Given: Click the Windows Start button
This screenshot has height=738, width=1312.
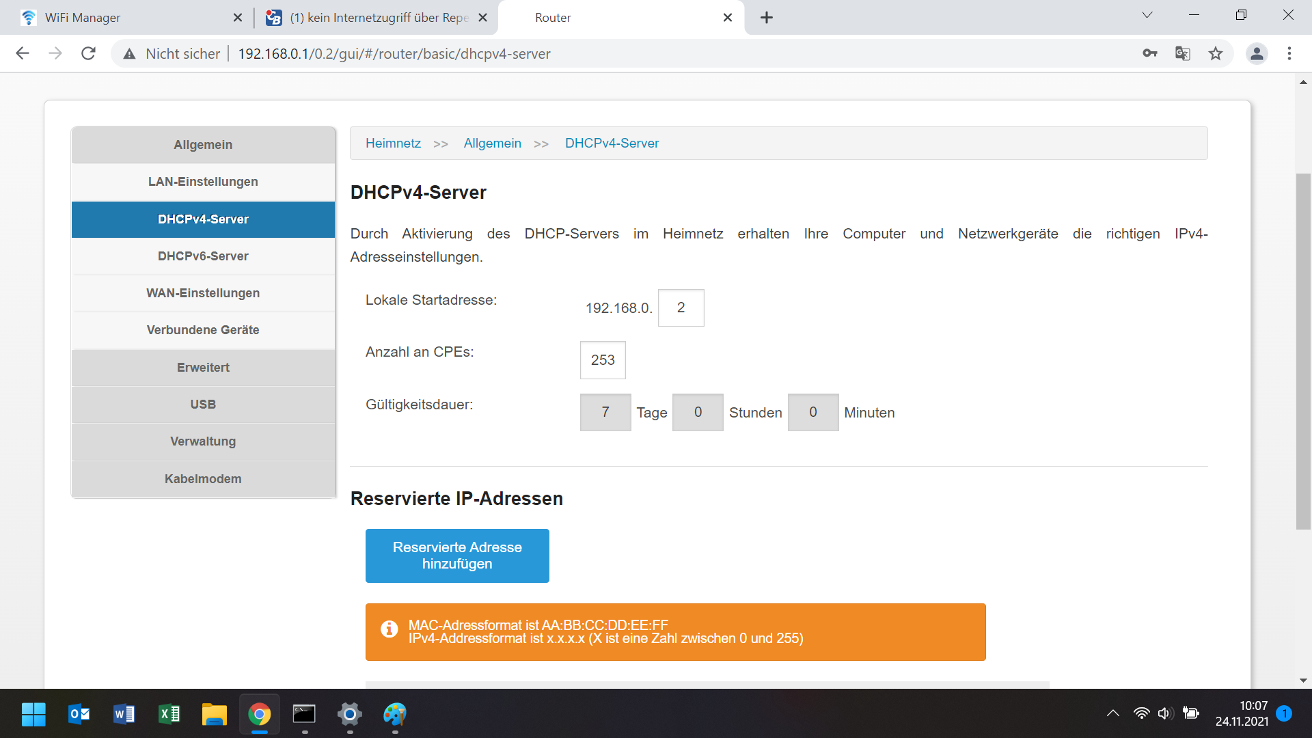Looking at the screenshot, I should pos(33,714).
